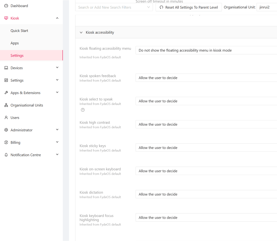Expand the Administrator menu chevron
Viewport: 277px width, 241px height.
click(57, 130)
